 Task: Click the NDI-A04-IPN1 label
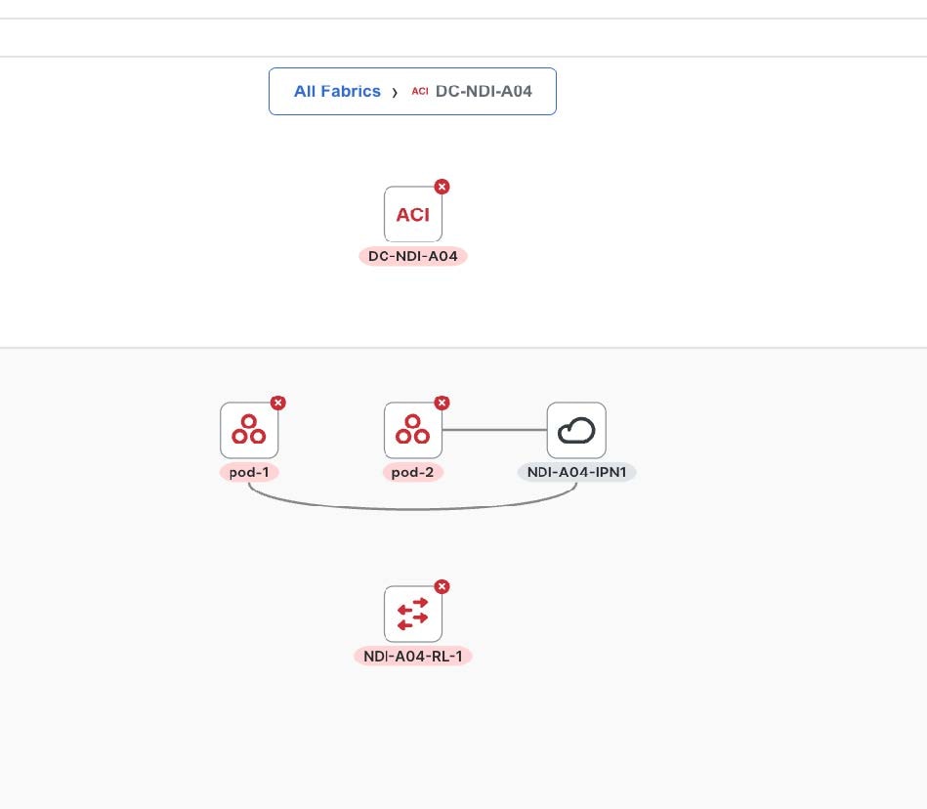pos(576,473)
